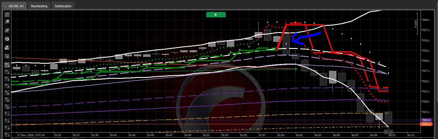Click the green play button
The width and height of the screenshot is (438, 139).
(216, 14)
